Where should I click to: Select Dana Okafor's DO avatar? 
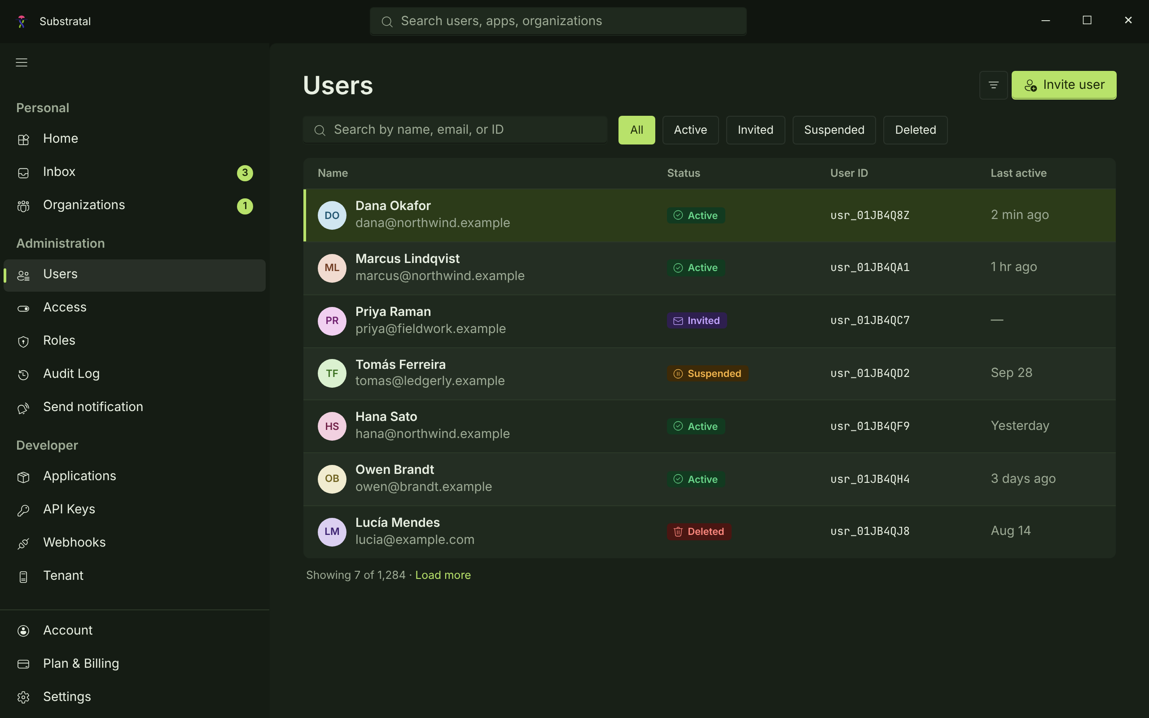(332, 215)
